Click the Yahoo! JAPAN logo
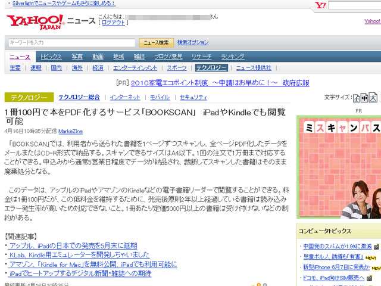The image size is (381, 286). point(35,22)
